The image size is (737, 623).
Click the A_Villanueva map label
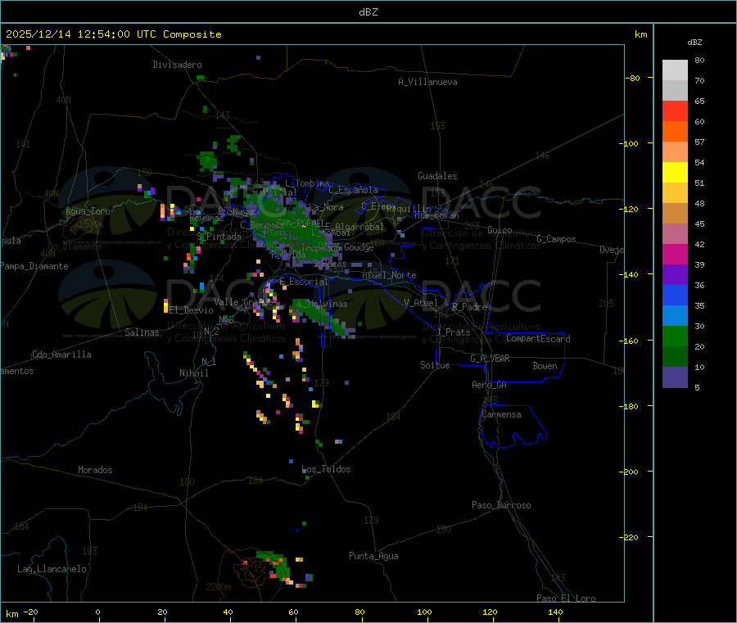click(x=427, y=82)
